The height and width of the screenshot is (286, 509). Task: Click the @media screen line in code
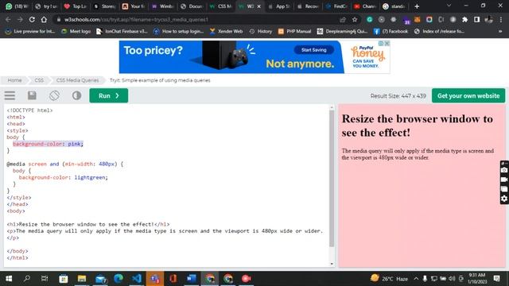click(65, 164)
